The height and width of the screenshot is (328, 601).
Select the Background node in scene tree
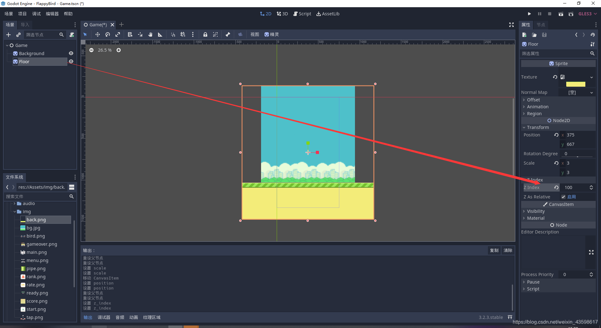tap(32, 54)
